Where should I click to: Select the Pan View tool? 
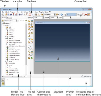point(20,15)
